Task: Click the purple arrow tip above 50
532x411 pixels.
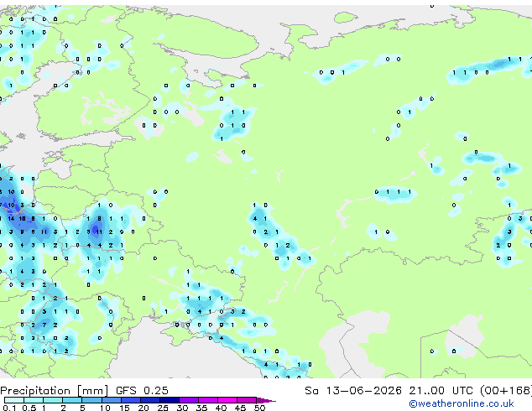Action: tap(266, 400)
